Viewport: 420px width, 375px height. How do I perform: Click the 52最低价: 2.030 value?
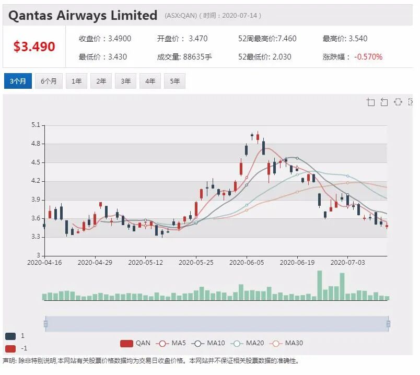(x=265, y=57)
